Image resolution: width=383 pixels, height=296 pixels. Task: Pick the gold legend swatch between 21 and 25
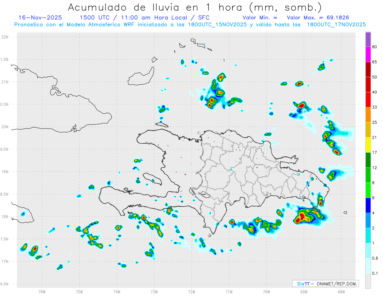tap(368, 130)
